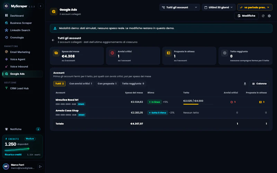
Task: Open Cronologia history page
Action: (23, 37)
